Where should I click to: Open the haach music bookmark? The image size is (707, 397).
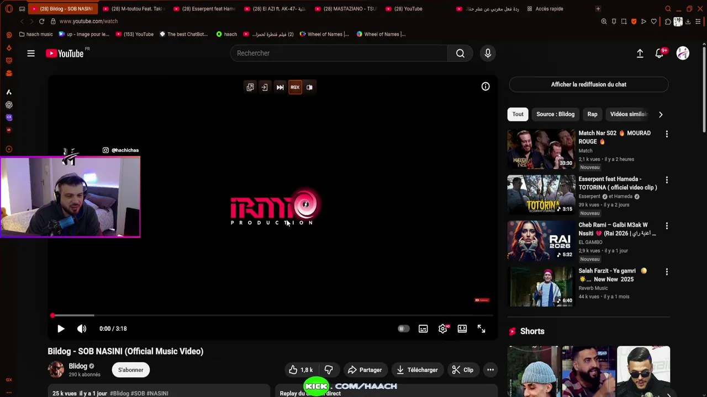tap(36, 34)
